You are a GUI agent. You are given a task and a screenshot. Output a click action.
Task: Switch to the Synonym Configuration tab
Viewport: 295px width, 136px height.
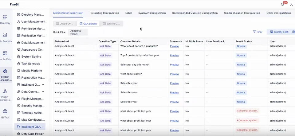(x=152, y=13)
